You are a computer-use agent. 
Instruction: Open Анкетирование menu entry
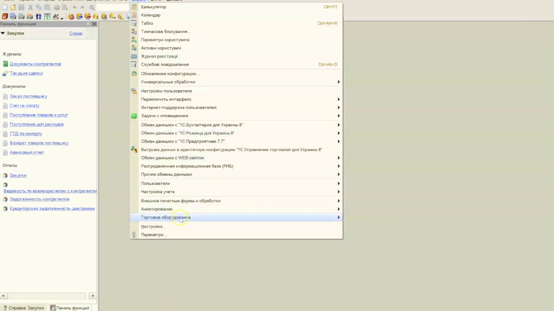(x=236, y=209)
